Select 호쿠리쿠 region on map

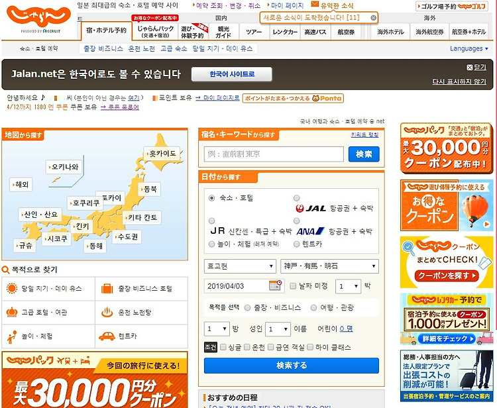[x=85, y=203]
